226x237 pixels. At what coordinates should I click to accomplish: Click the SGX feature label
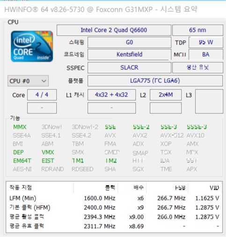pos(138,169)
